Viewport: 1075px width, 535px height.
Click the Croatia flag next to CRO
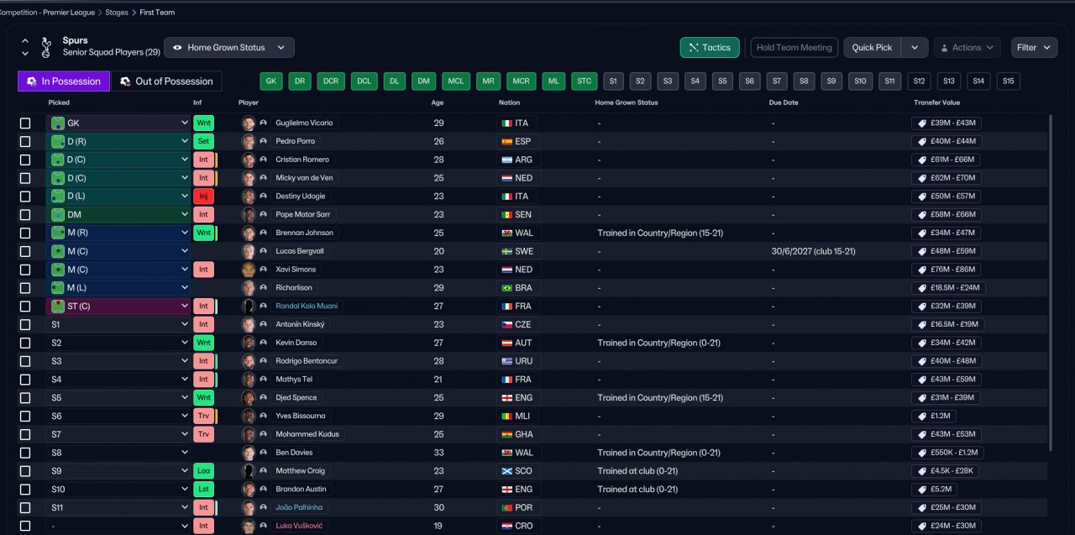click(506, 526)
